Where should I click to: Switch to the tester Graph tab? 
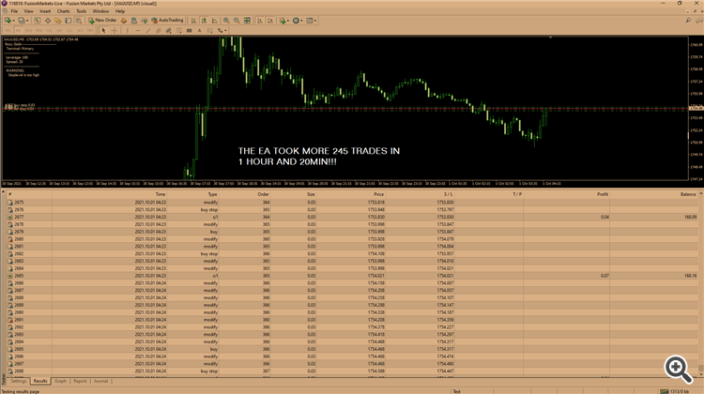pyautogui.click(x=60, y=381)
